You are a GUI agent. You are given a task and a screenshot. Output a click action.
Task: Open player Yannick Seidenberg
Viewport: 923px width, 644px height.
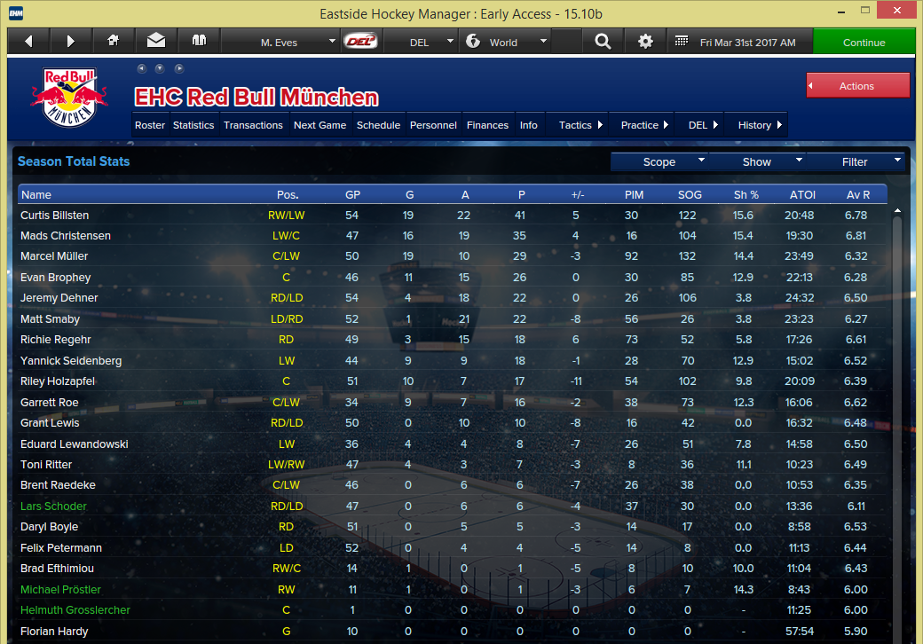point(71,360)
